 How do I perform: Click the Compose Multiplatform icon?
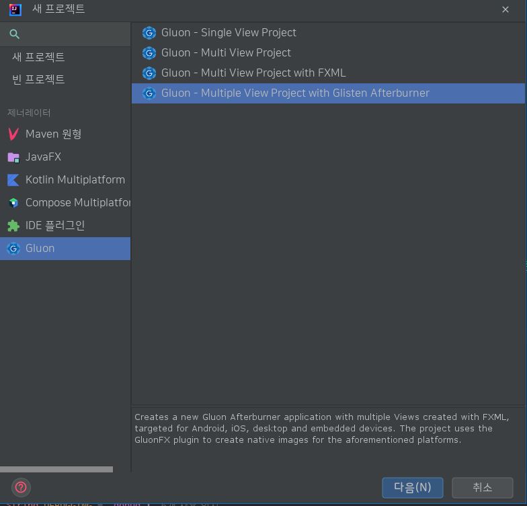click(x=13, y=203)
